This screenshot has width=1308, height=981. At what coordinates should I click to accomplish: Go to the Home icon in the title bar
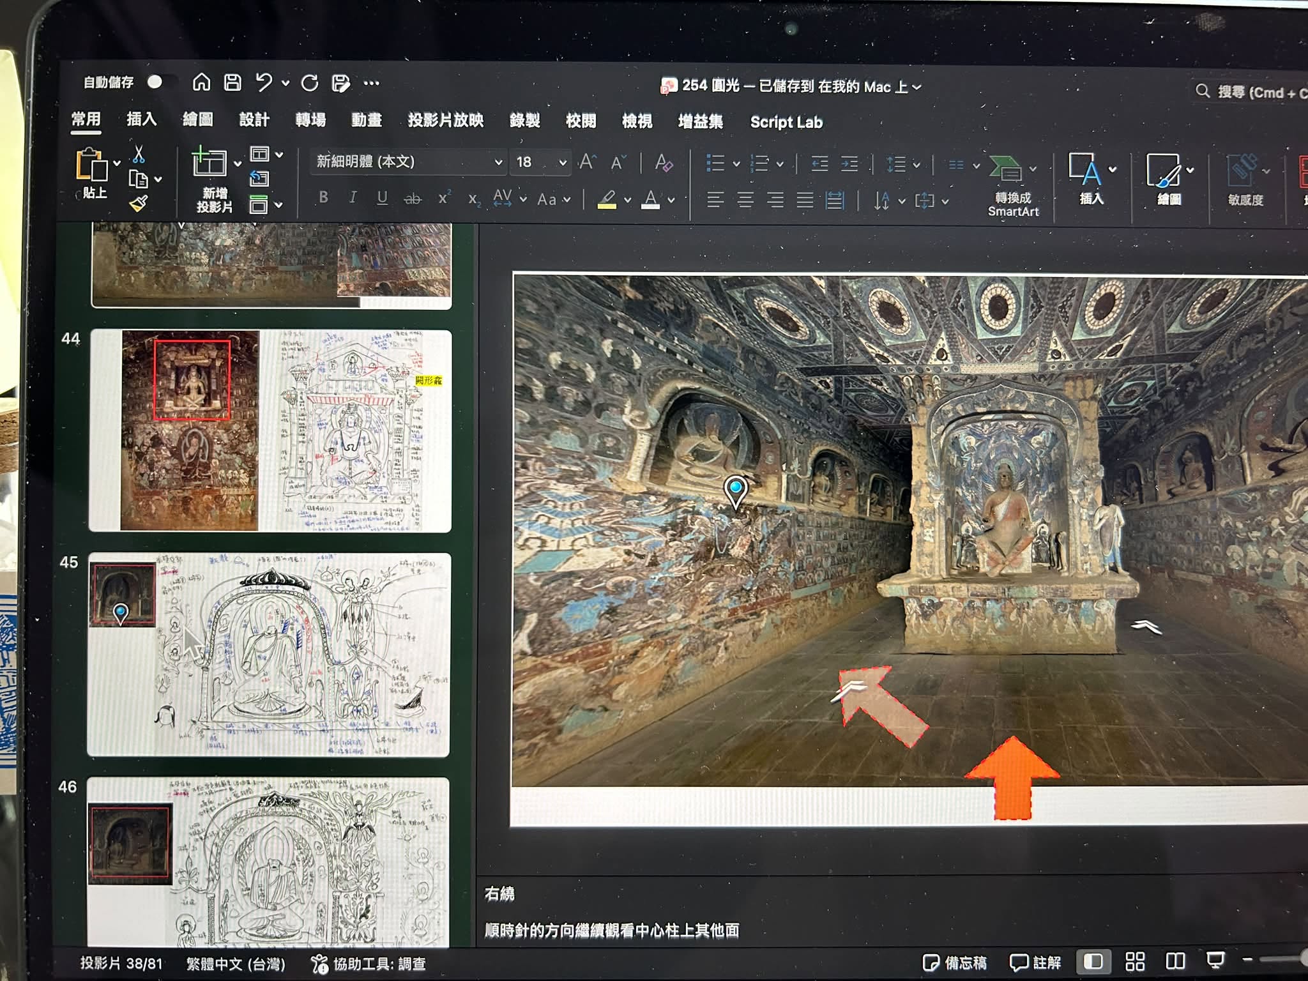[201, 82]
